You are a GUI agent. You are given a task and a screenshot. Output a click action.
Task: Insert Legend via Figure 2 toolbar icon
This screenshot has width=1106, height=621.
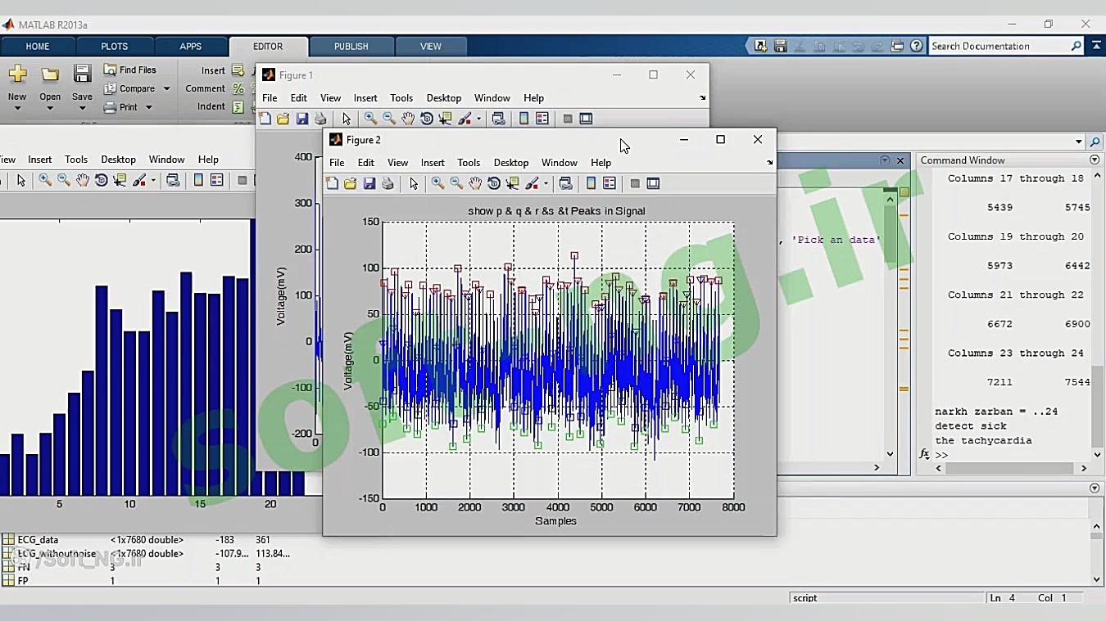pos(609,183)
